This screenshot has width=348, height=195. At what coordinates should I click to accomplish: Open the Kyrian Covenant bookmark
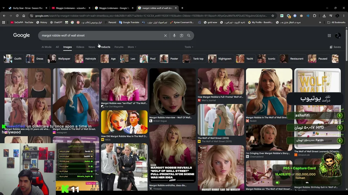coord(182,22)
